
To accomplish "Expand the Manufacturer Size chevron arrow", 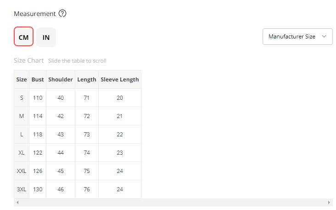I will 324,37.
